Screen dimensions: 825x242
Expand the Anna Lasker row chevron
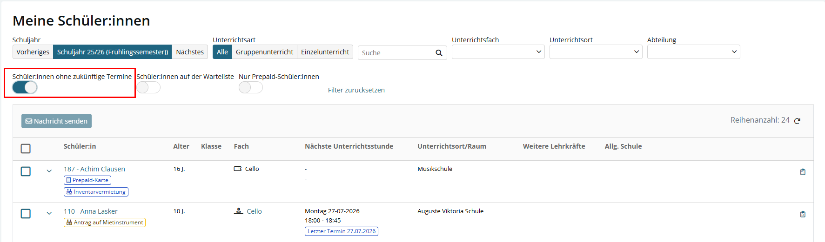tap(49, 213)
